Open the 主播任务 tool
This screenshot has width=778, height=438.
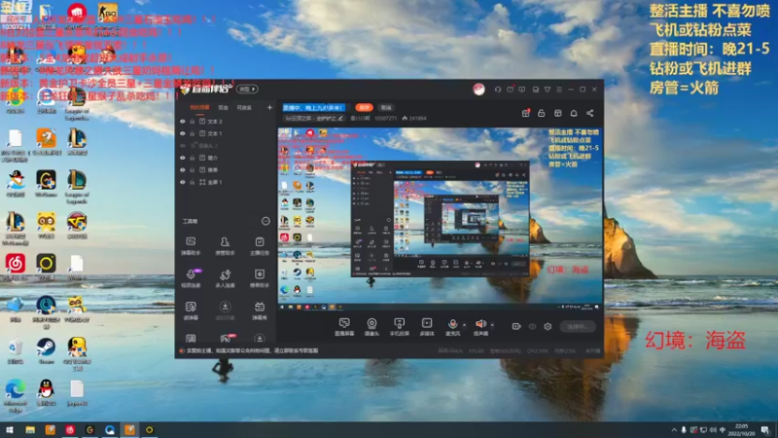coord(260,246)
